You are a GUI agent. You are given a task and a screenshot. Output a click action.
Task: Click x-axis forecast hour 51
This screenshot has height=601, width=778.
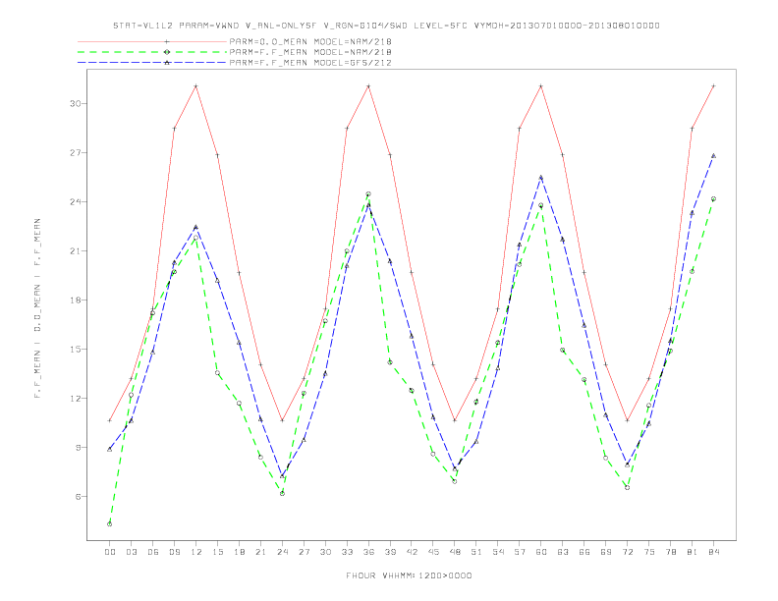[x=476, y=552]
